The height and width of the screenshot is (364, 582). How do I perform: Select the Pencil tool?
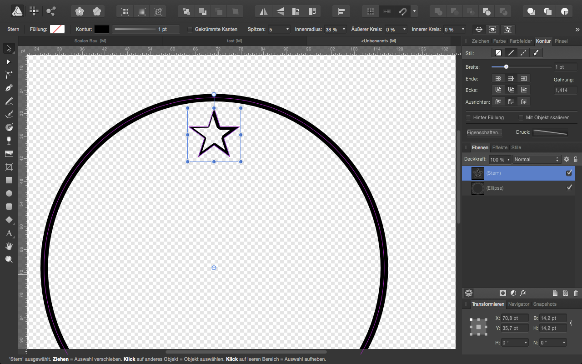click(x=9, y=101)
